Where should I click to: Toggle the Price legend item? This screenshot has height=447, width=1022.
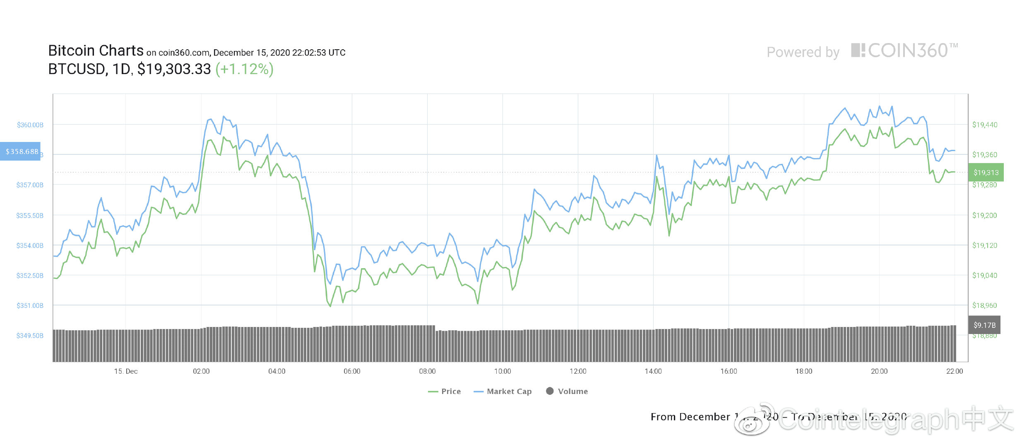(444, 391)
